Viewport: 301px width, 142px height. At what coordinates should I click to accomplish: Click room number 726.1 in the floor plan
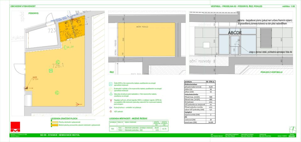click(x=58, y=66)
